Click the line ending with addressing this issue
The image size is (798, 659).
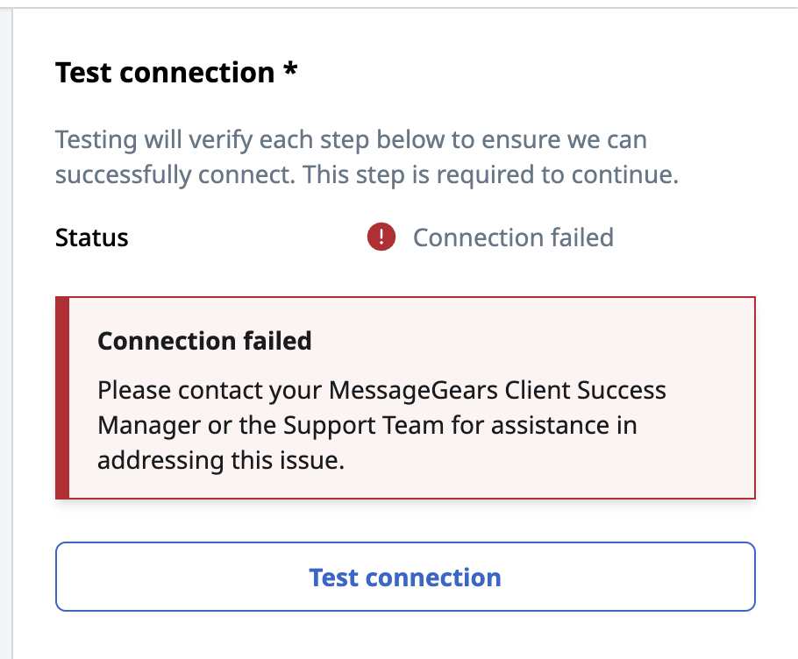tap(221, 460)
